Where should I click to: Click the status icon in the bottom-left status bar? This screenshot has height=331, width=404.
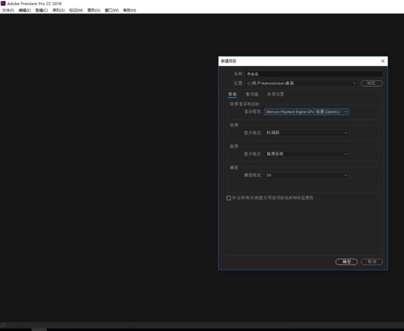pyautogui.click(x=4, y=325)
